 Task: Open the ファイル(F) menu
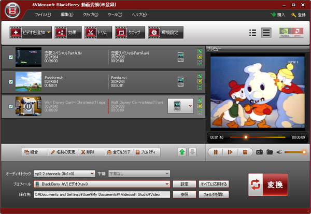click(x=43, y=15)
